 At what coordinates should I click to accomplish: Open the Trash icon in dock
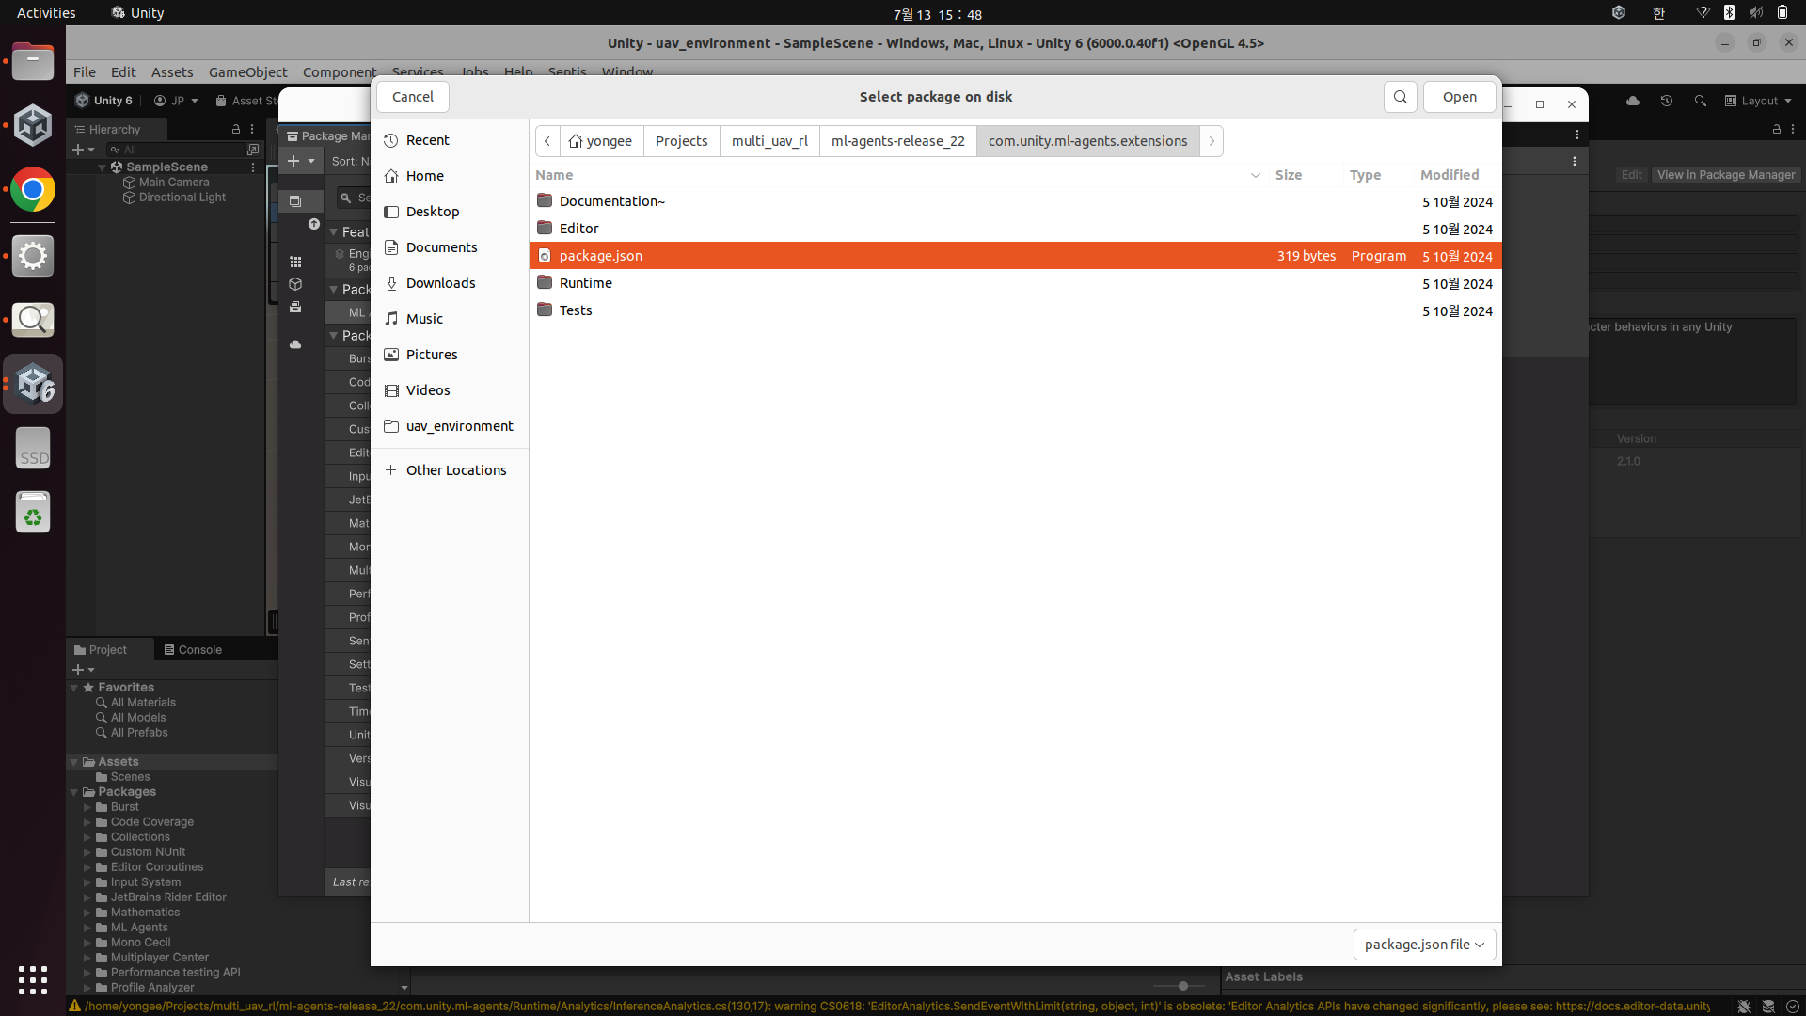[33, 513]
